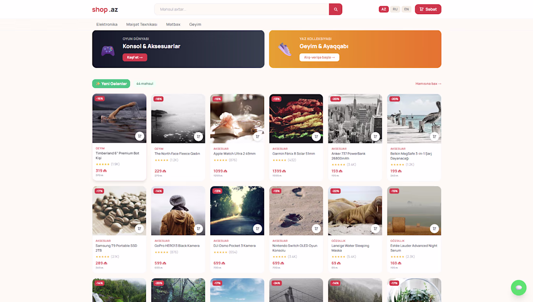The image size is (533, 302).
Task: Add Timberland 6" Premium Bot to cart
Action: pyautogui.click(x=140, y=136)
